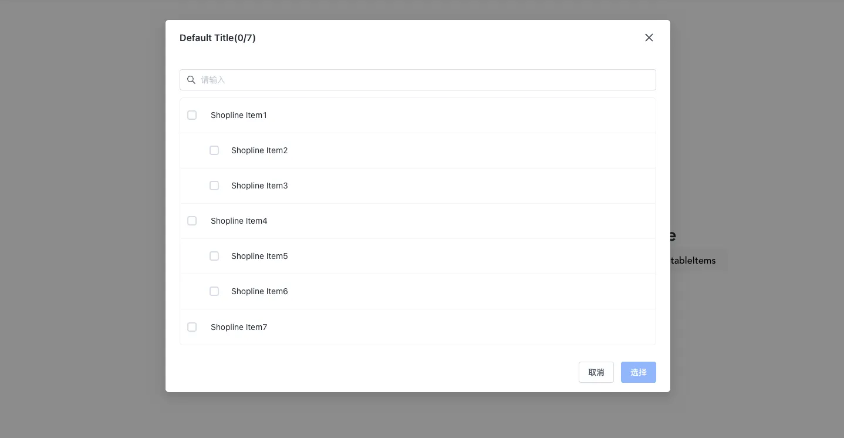Click the magnifier search icon

[191, 80]
